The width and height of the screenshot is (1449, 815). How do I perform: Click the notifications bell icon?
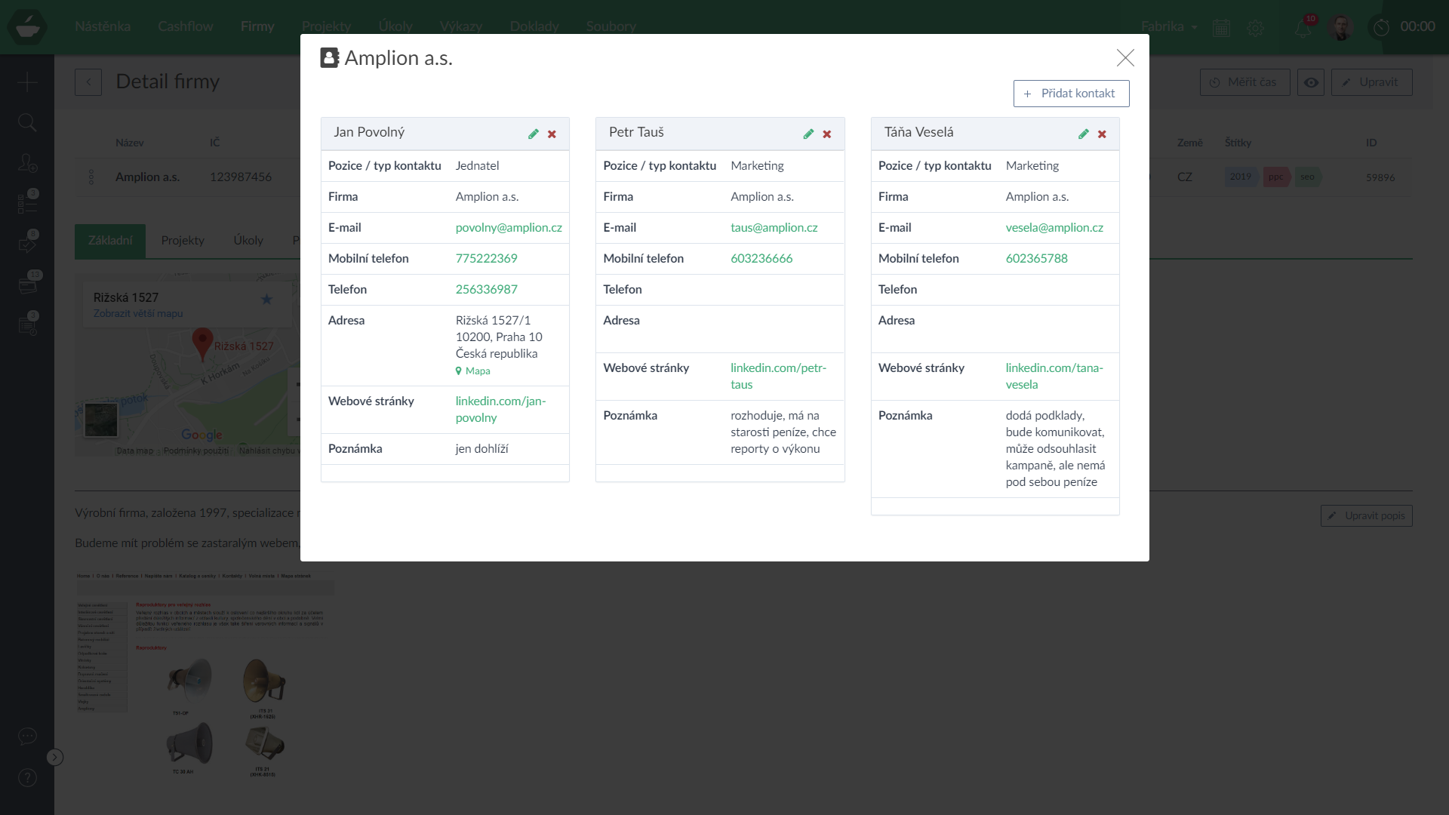[1303, 28]
